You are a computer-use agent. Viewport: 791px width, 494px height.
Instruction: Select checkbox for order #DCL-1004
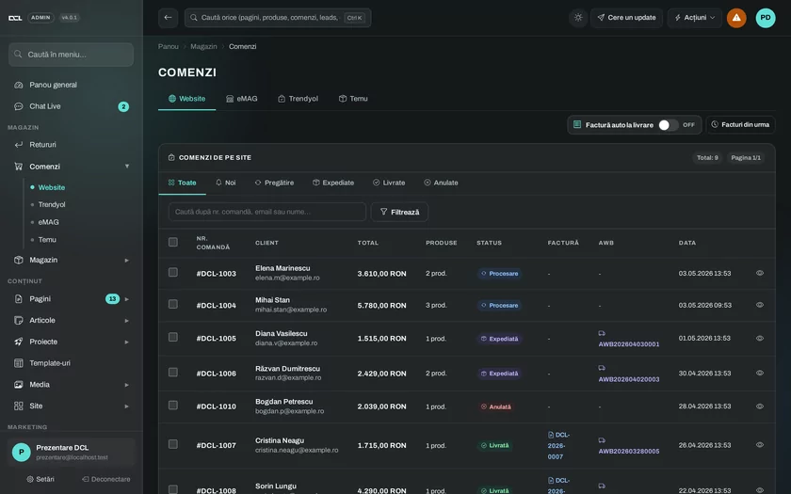point(173,304)
